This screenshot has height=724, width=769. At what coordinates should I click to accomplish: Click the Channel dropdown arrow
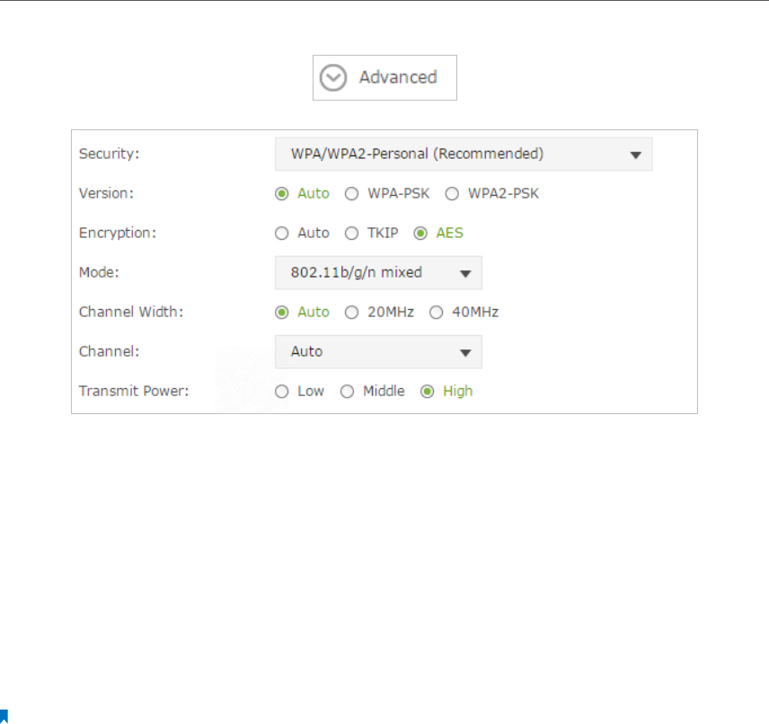coord(465,353)
